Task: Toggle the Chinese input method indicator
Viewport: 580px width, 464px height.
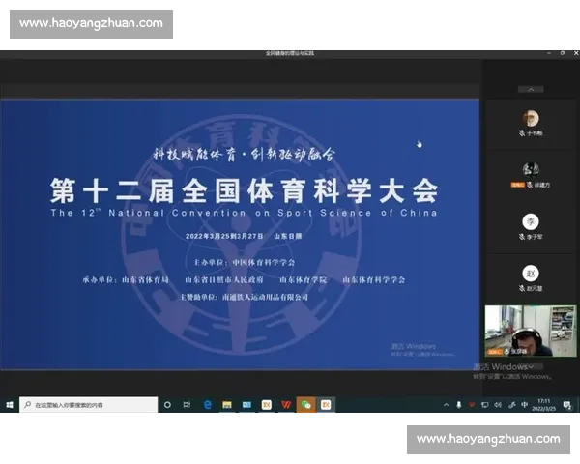Action: [x=524, y=405]
